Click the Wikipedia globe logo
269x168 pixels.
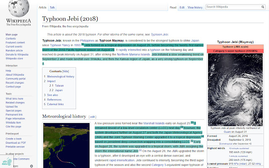tap(18, 8)
